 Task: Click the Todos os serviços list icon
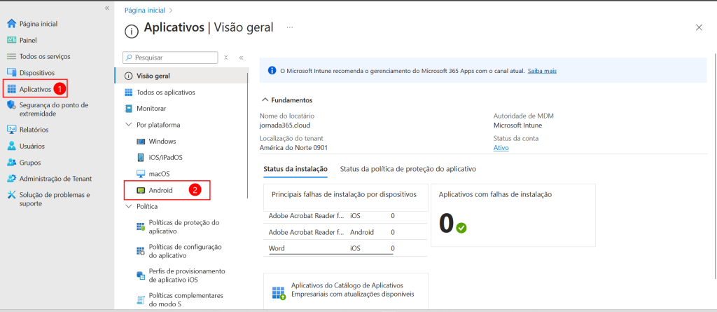[x=12, y=56]
